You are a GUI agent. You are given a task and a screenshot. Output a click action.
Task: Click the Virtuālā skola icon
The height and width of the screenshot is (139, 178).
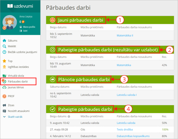click(x=4, y=76)
